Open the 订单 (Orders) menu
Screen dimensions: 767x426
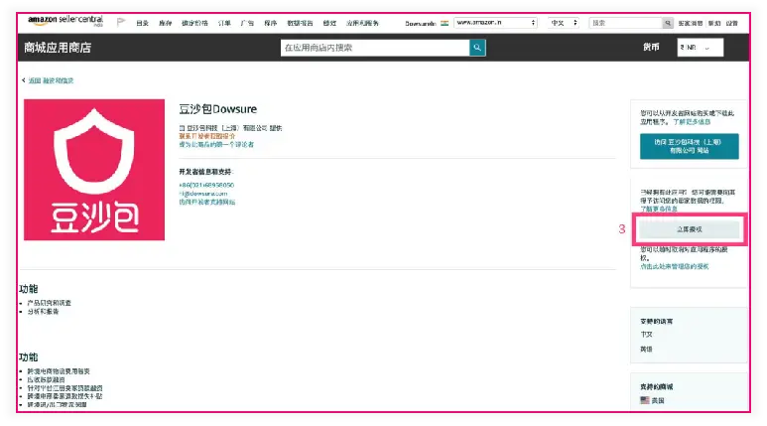click(224, 23)
